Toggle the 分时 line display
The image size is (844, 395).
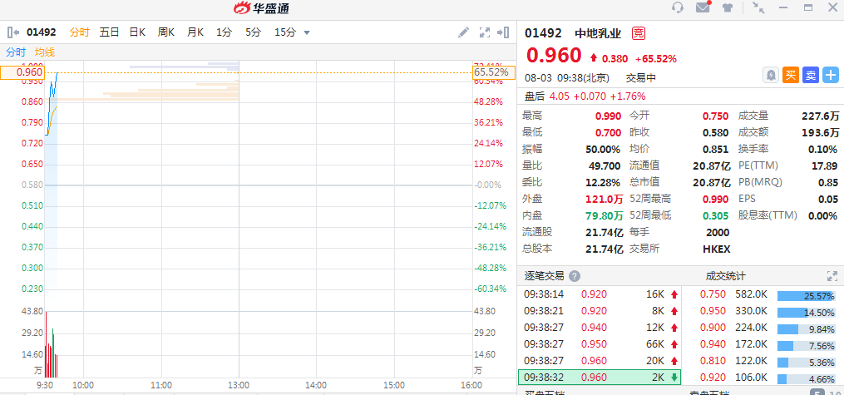17,52
